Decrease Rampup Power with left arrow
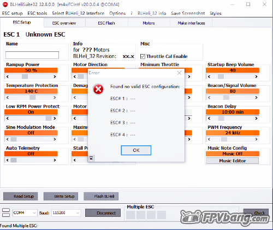This screenshot has width=273, height=230. pos(7,76)
